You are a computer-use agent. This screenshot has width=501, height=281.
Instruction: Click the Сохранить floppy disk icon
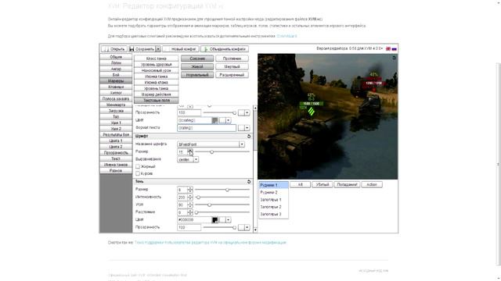point(132,49)
